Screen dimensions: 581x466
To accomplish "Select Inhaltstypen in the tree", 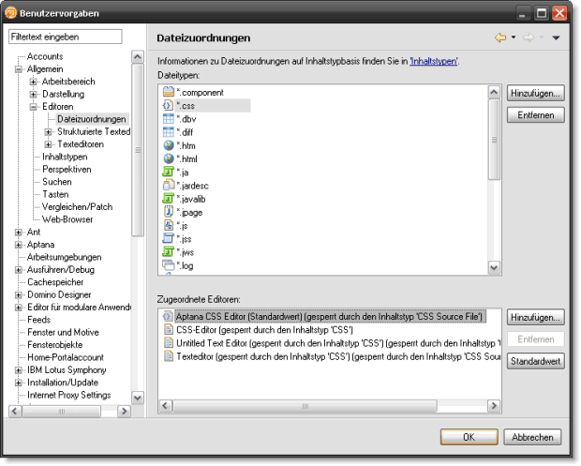I will (x=65, y=157).
